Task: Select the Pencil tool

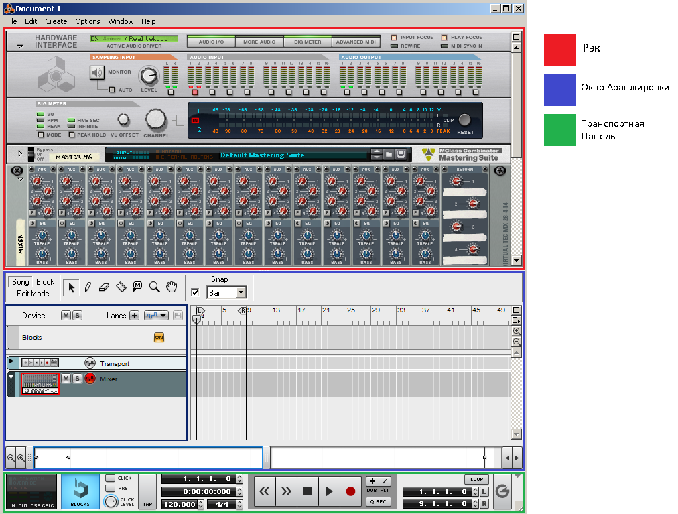Action: pos(87,287)
